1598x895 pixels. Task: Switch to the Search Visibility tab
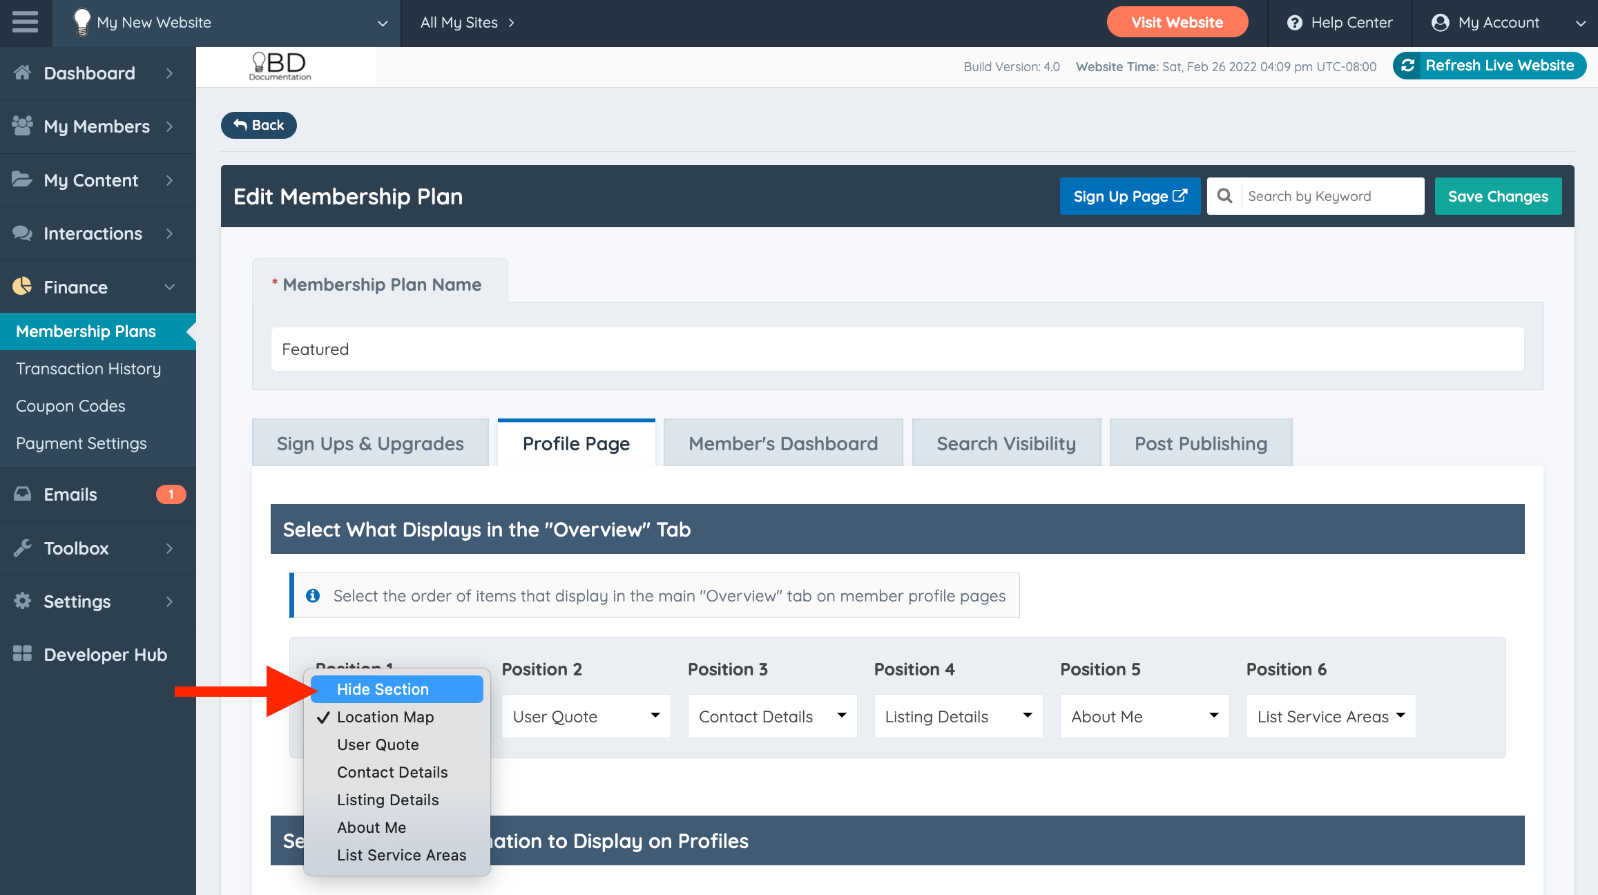coord(1005,443)
